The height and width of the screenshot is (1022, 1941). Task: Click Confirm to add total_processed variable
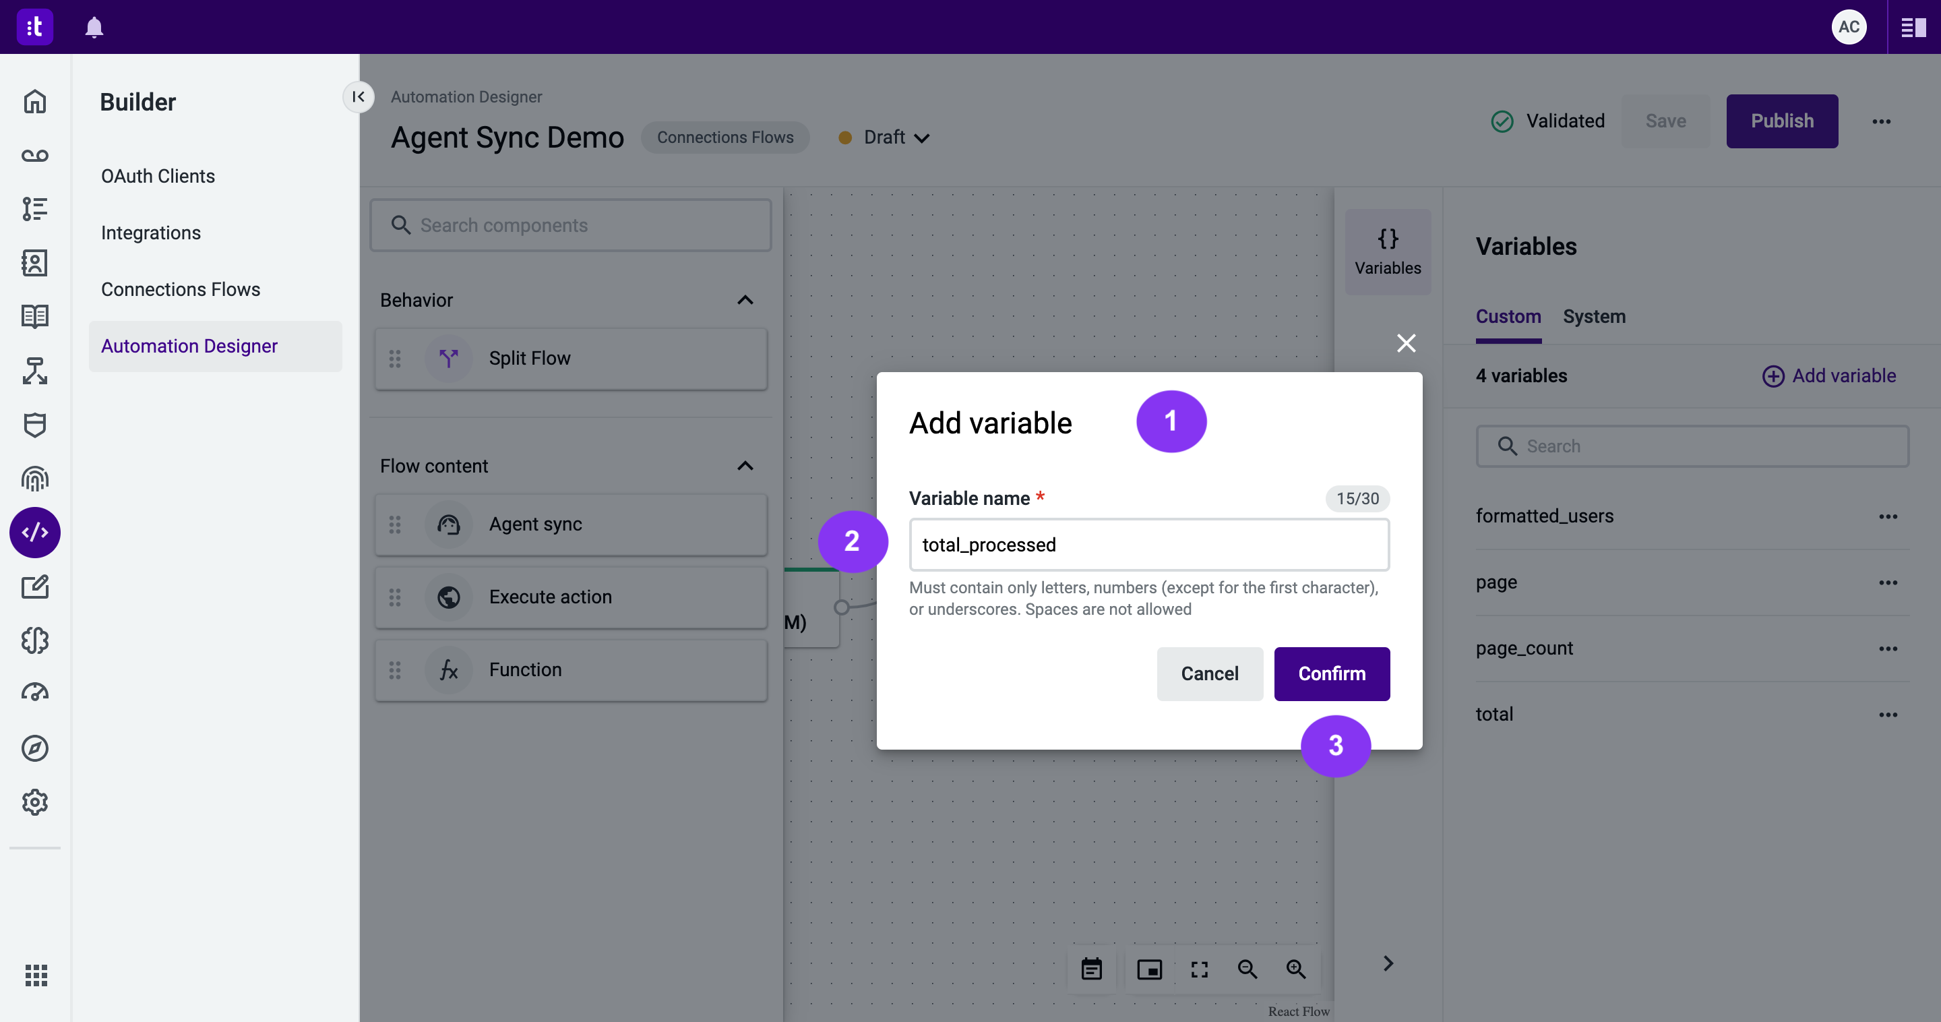(1331, 673)
